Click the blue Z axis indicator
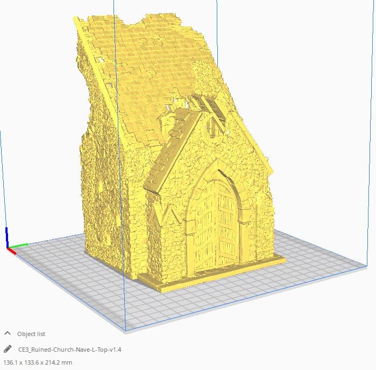 pos(6,237)
